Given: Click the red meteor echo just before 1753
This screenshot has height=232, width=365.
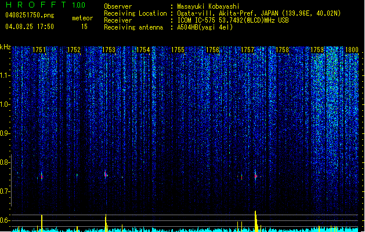Looking at the screenshot, I should tap(106, 175).
